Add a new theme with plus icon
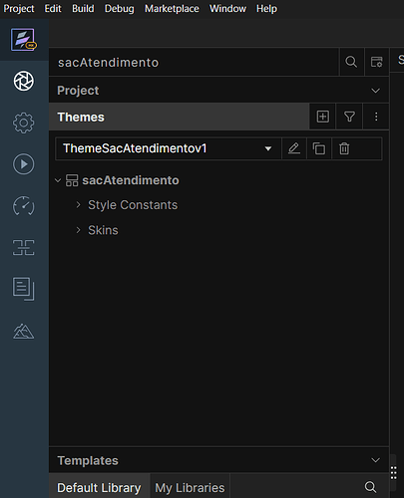404x498 pixels. click(322, 117)
